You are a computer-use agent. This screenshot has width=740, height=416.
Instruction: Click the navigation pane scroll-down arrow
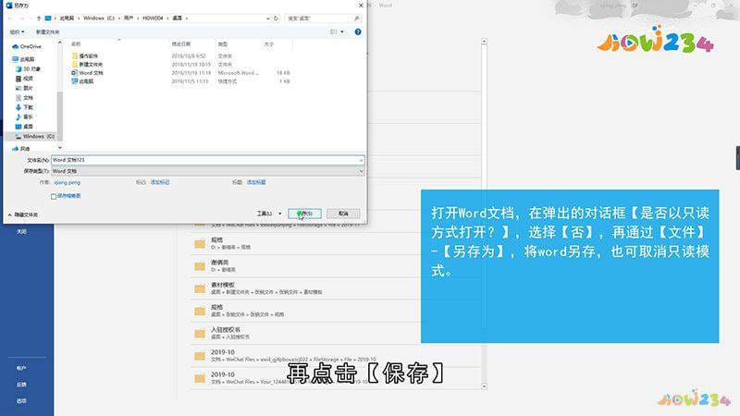59,148
